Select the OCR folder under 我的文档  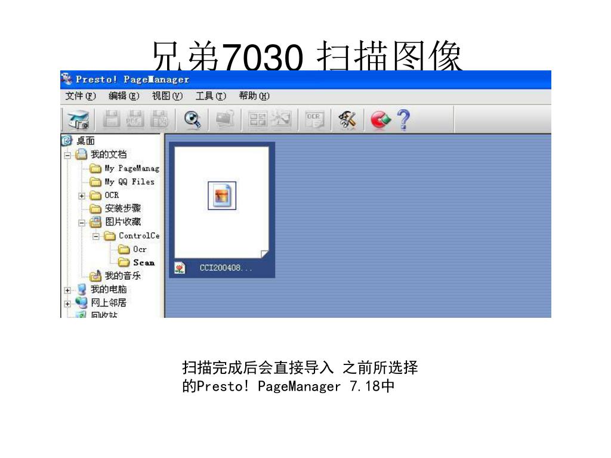click(x=112, y=195)
